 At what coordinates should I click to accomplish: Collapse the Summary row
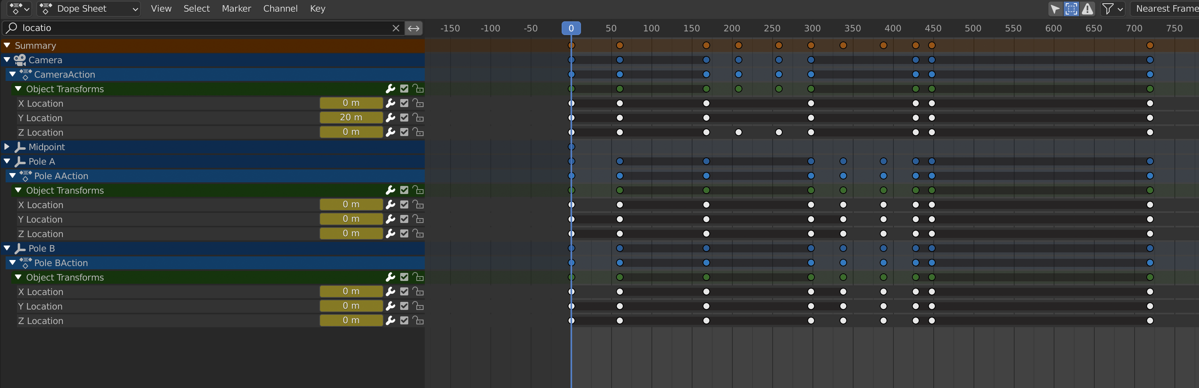click(x=7, y=45)
